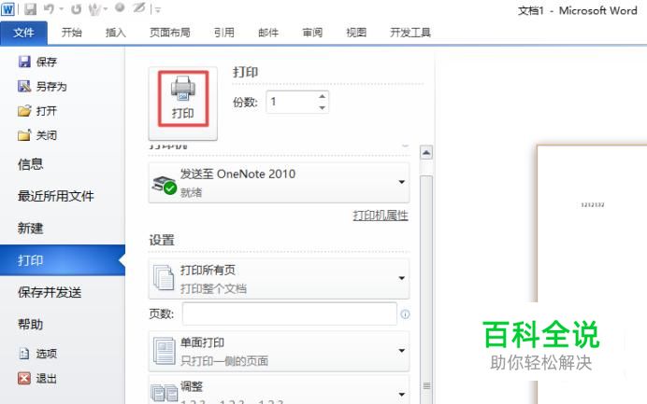Click the 保存 disk icon in sidebar
The image size is (647, 404).
[24, 62]
